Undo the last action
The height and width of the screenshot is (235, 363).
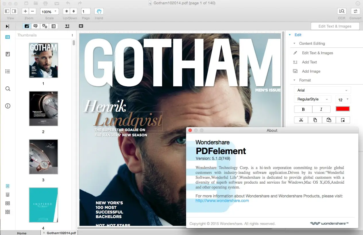point(68,3)
